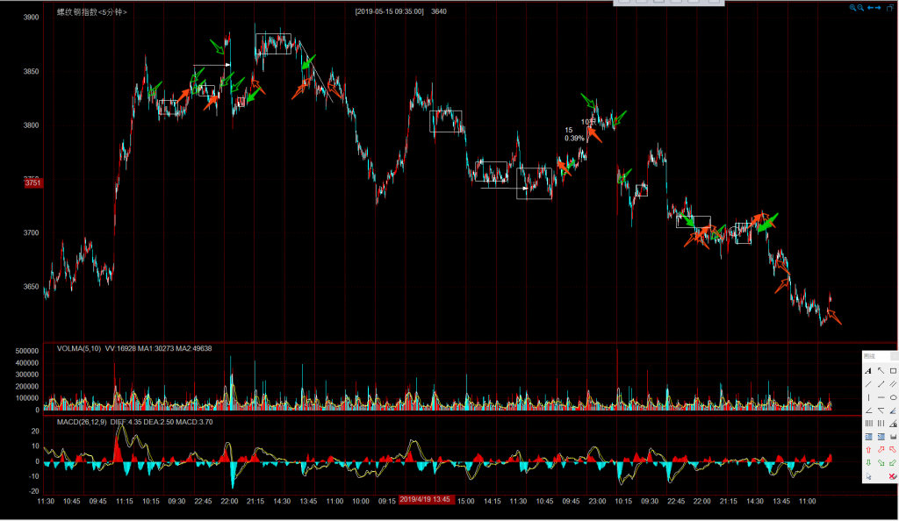Select the text annotation tool (A)
The image size is (899, 521).
(868, 371)
